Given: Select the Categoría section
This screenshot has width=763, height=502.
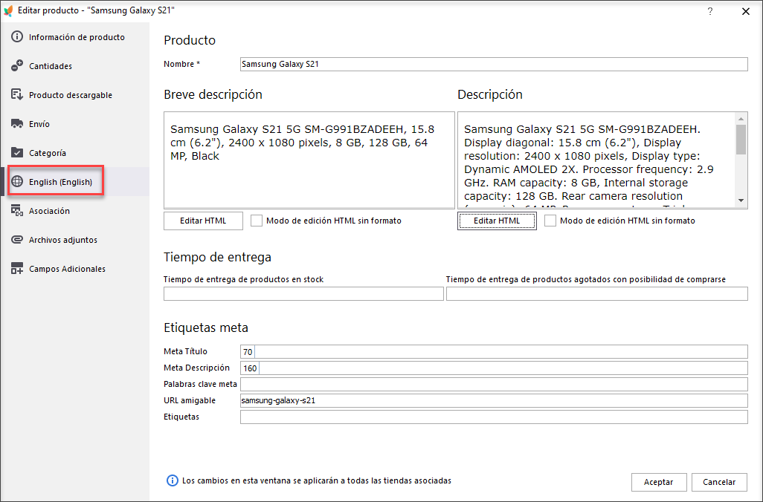Looking at the screenshot, I should tap(75, 152).
